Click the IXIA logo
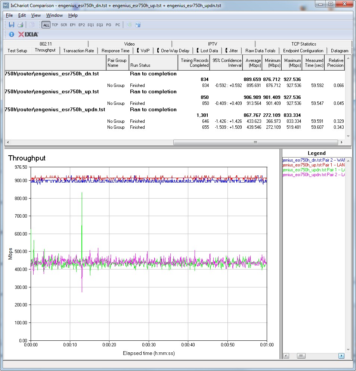This screenshot has height=371, width=356. (28, 34)
